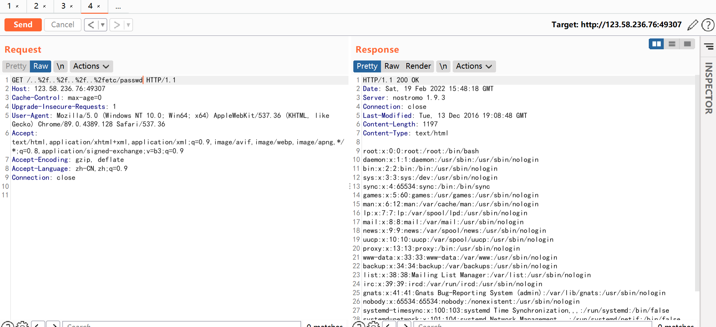This screenshot has width=716, height=327.
Task: Close Repeater tab 3
Action: 71,6
